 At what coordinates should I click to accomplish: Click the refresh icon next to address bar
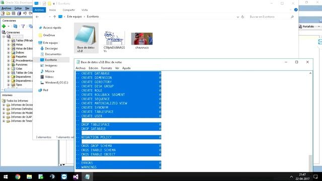243,17
